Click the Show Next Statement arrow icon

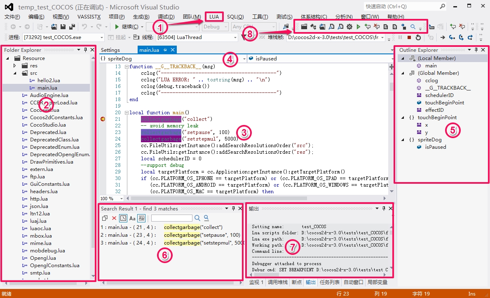pyautogui.click(x=443, y=37)
